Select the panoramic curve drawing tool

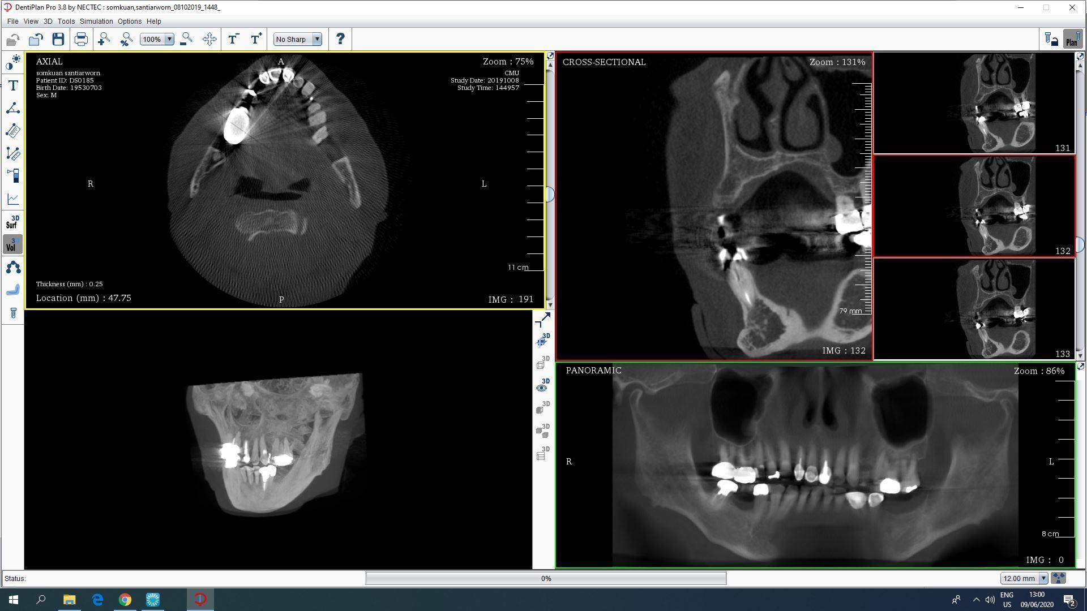[x=13, y=267]
